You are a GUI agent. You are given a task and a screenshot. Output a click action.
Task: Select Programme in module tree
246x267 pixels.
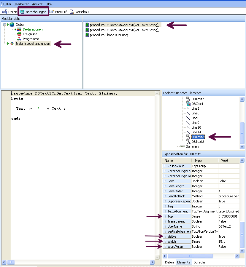[31, 39]
